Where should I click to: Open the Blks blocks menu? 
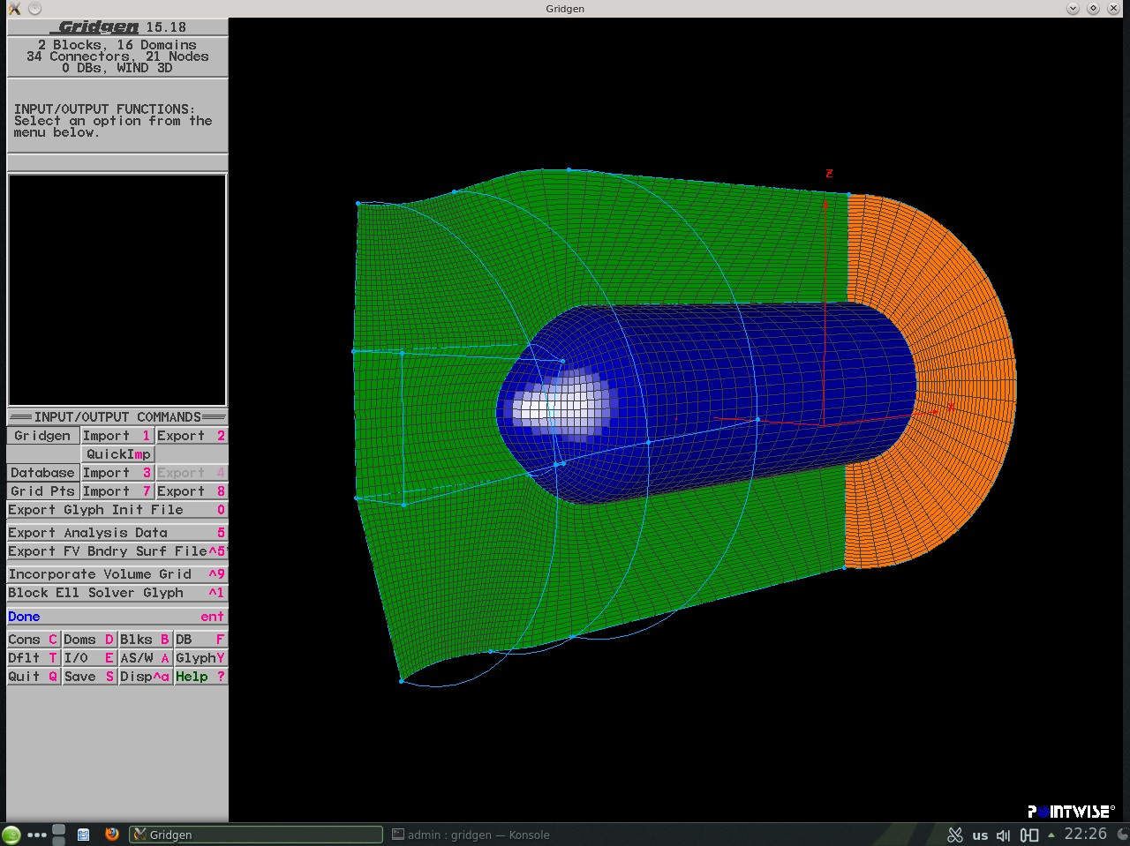click(x=145, y=640)
